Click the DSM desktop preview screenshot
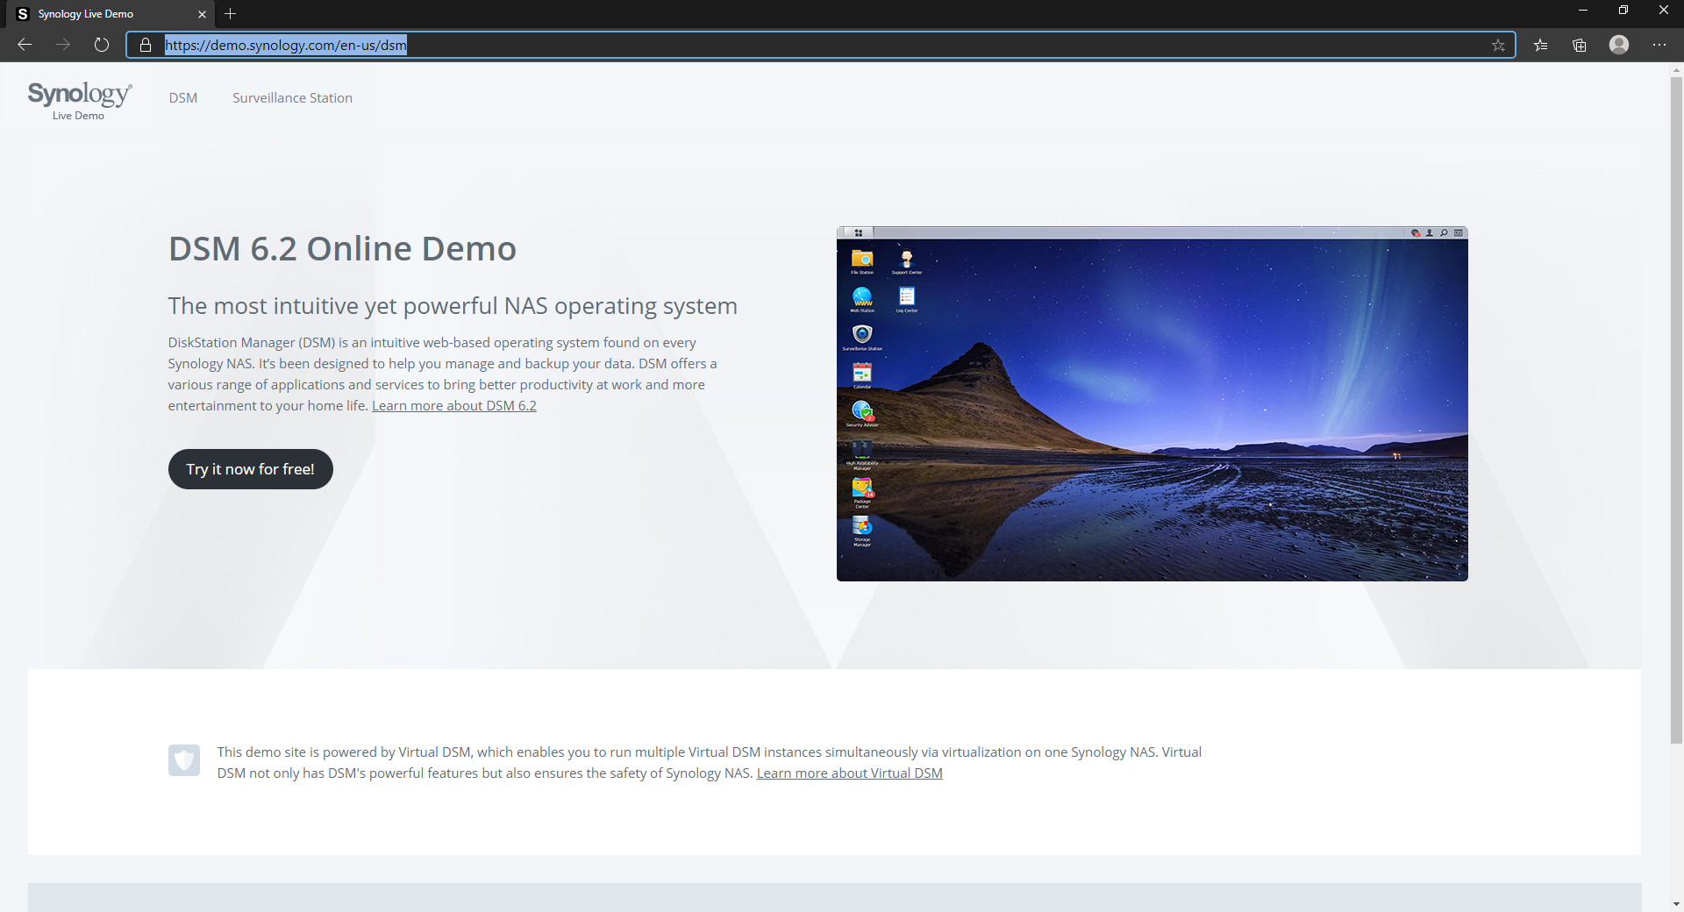This screenshot has width=1684, height=912. pos(1152,404)
